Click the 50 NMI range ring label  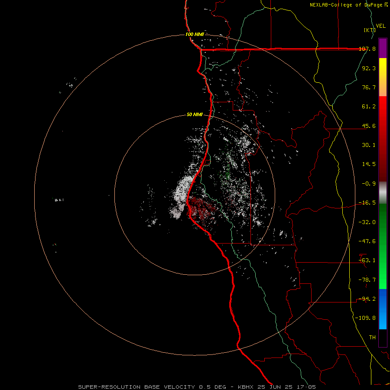[195, 115]
